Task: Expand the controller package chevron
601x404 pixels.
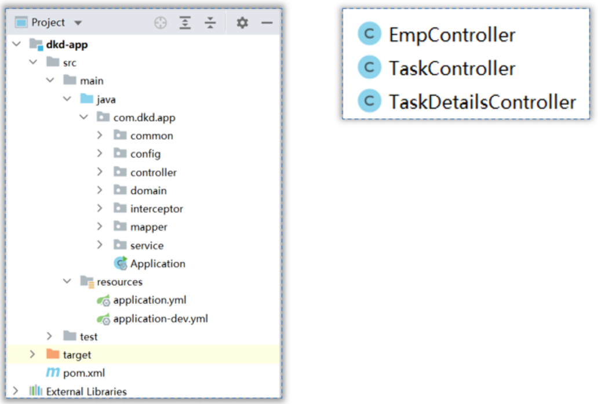Action: tap(100, 172)
